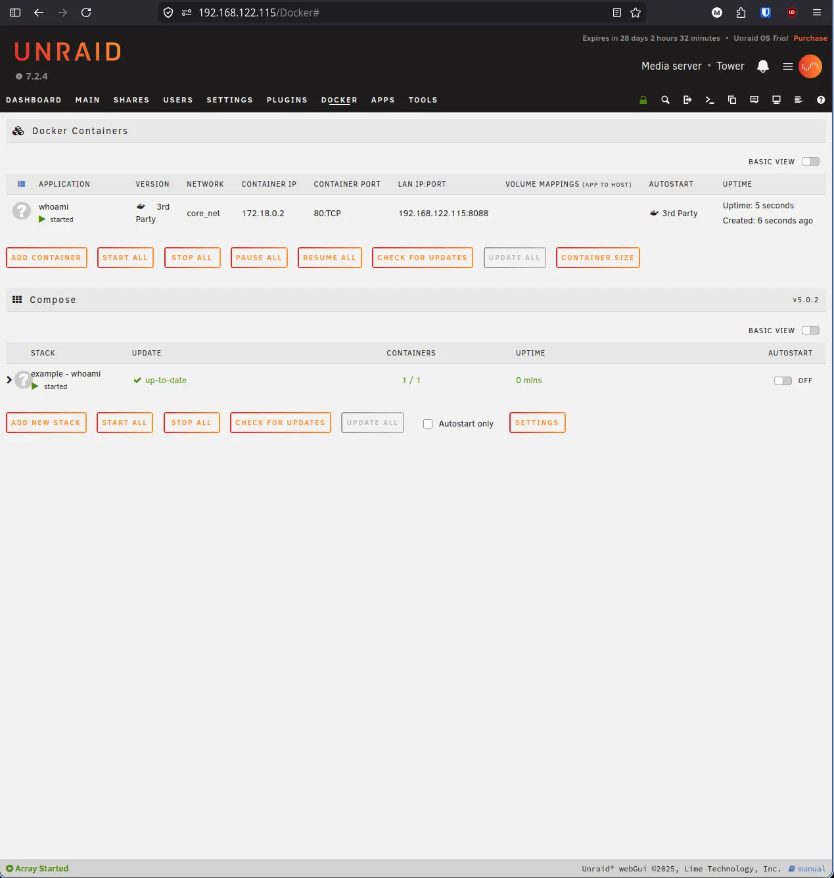834x878 pixels.
Task: Open the Firefox application menu
Action: pyautogui.click(x=817, y=12)
